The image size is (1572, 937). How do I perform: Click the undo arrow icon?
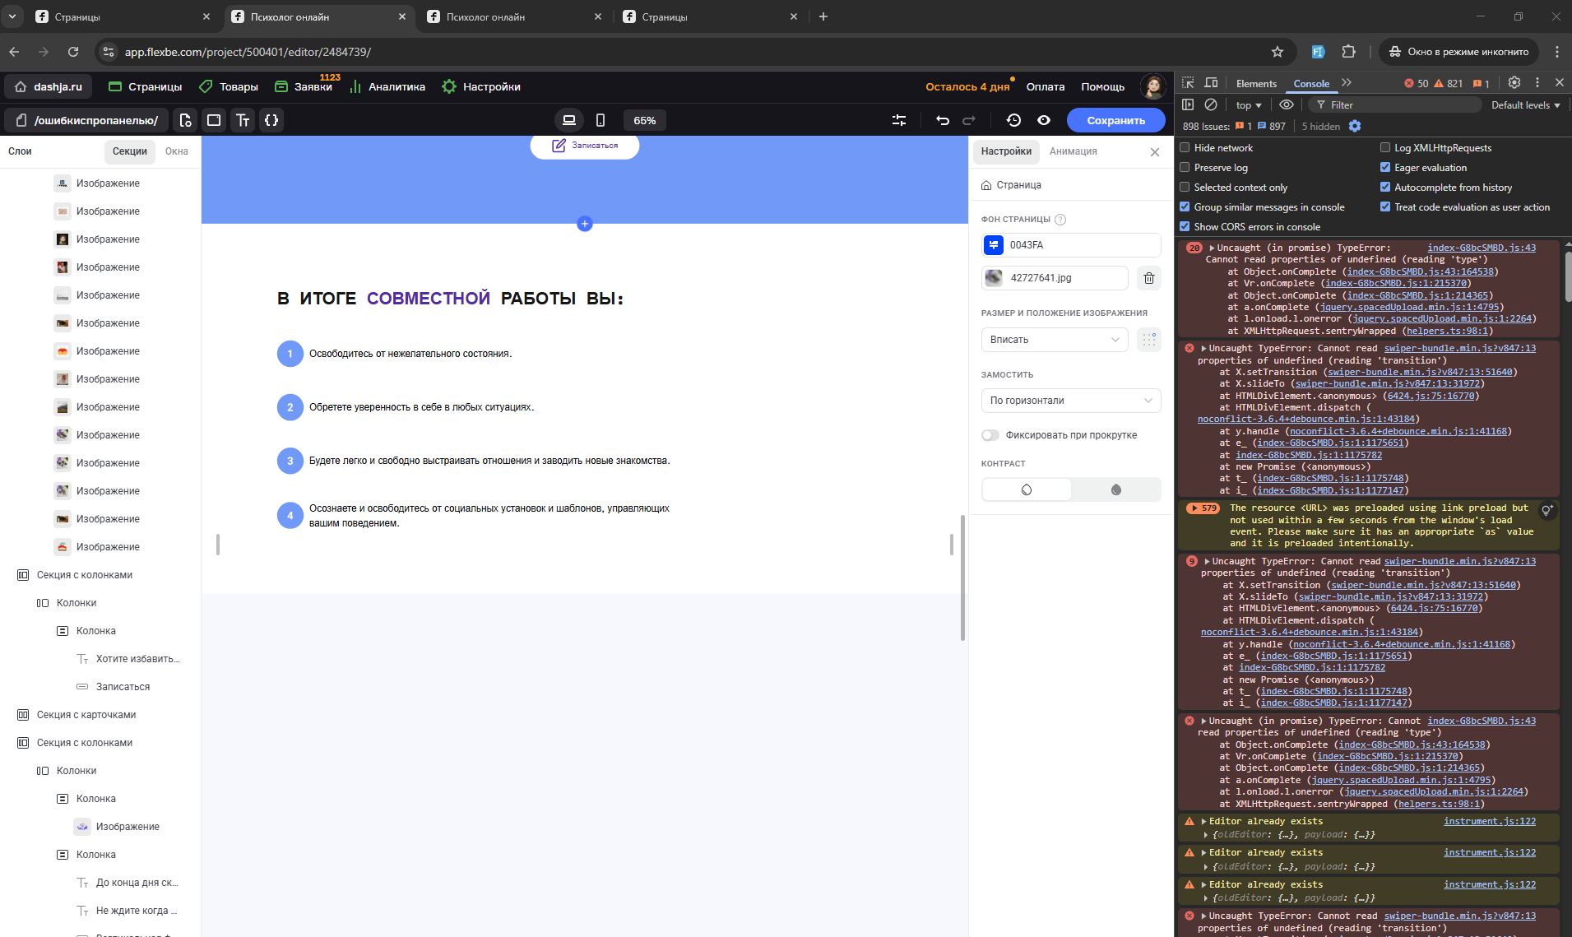coord(943,120)
